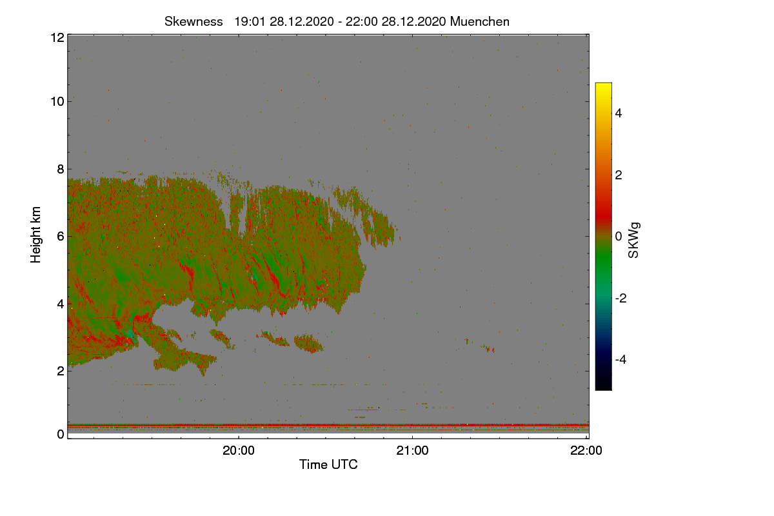The height and width of the screenshot is (516, 774).
Task: Click the 0 height tick label
Action: point(61,434)
